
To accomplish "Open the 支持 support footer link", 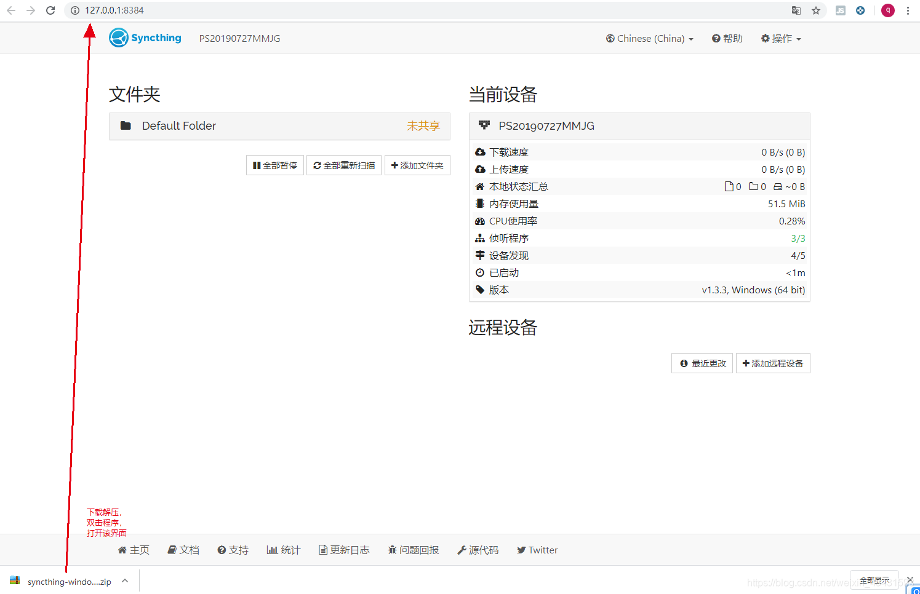I will (233, 550).
